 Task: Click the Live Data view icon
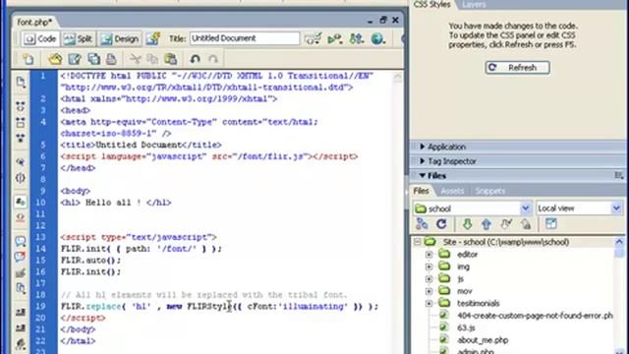[x=153, y=39]
